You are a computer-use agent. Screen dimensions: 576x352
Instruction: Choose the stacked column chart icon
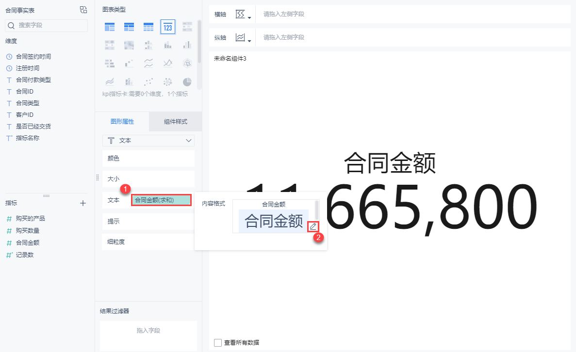coord(168,45)
